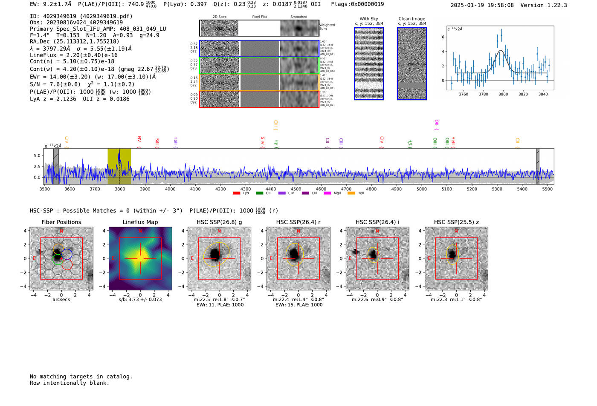Click the OII green legend swatch
Screen dimensions: 597x406
(x=259, y=193)
